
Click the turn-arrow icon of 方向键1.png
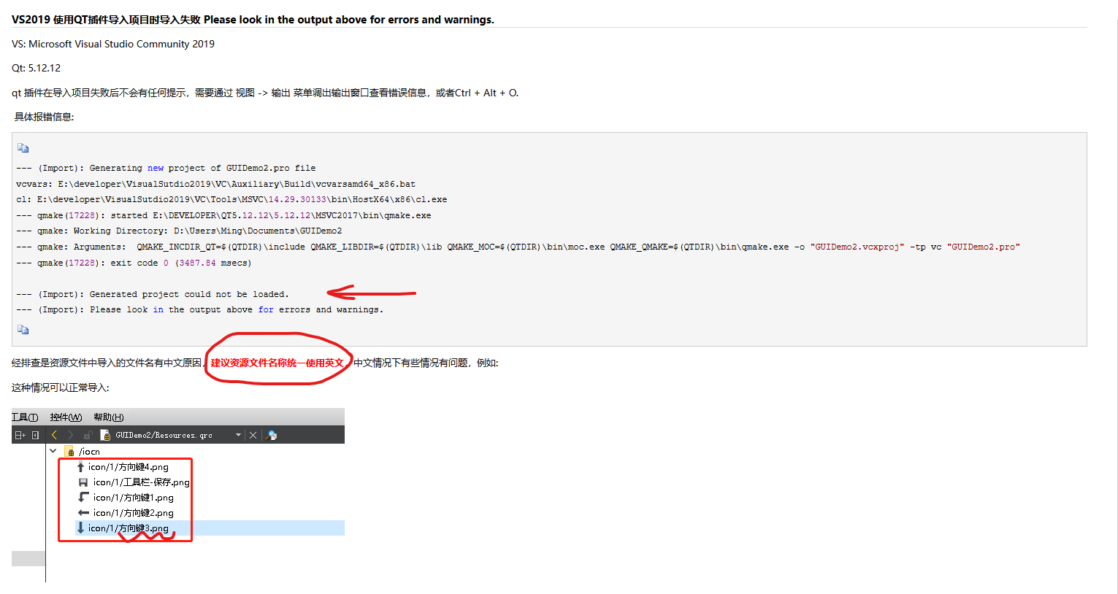point(83,497)
